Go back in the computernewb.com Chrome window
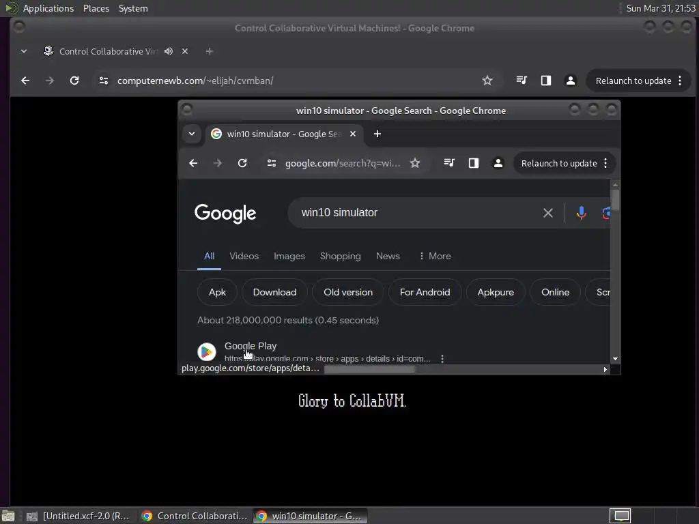Viewport: 699px width, 524px height. pyautogui.click(x=25, y=81)
